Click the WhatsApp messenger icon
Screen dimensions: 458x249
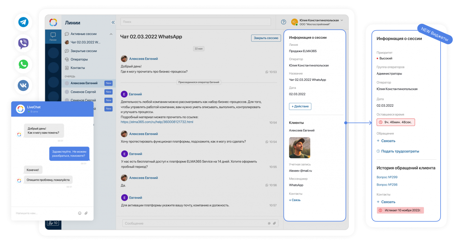tap(23, 64)
